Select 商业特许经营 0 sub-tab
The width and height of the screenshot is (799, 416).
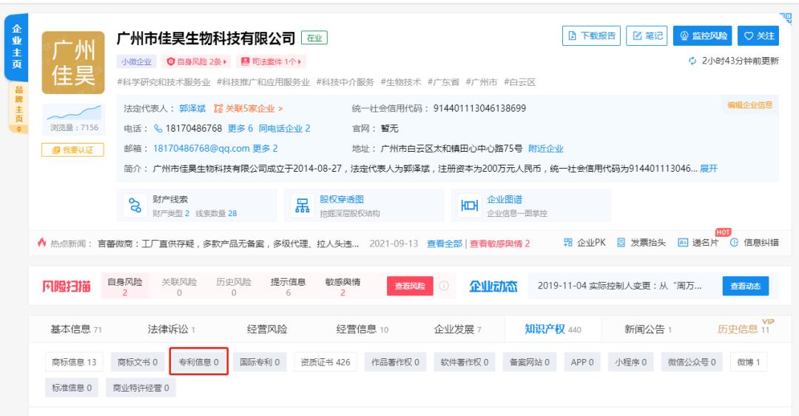[x=141, y=387]
